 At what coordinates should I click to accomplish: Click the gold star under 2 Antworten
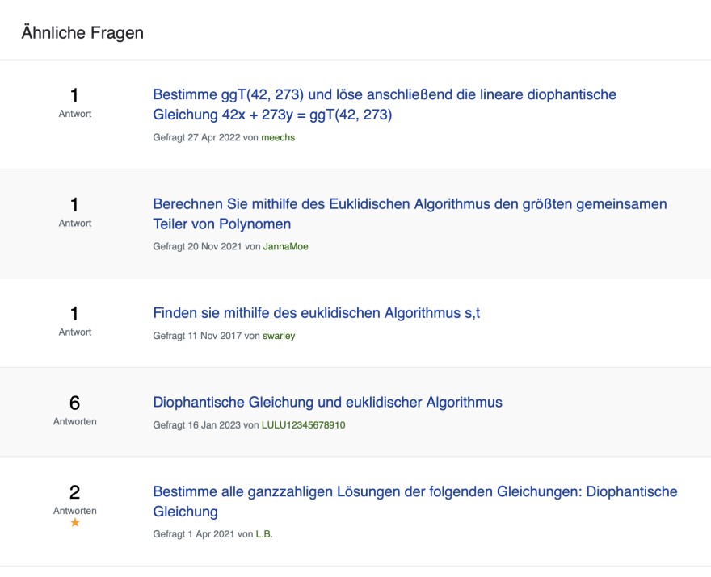point(75,523)
